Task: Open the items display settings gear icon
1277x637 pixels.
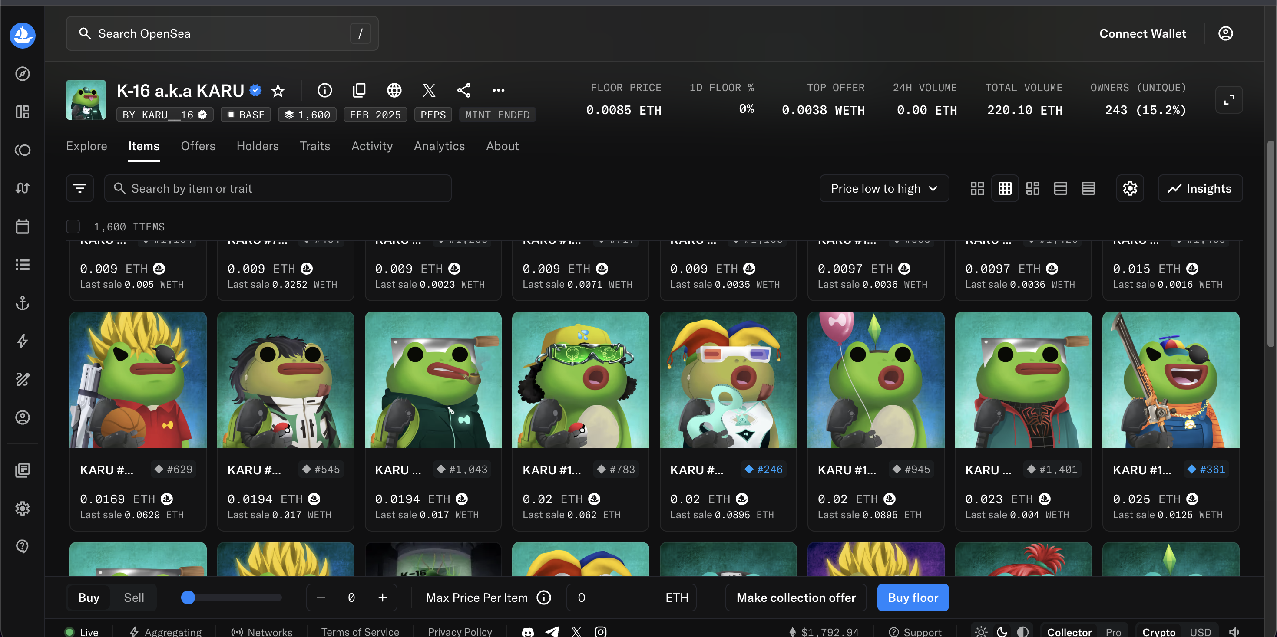Action: click(1130, 188)
